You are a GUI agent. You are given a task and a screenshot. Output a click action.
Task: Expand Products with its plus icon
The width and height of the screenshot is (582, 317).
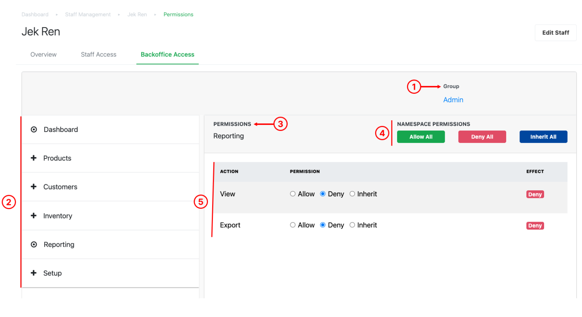point(34,158)
